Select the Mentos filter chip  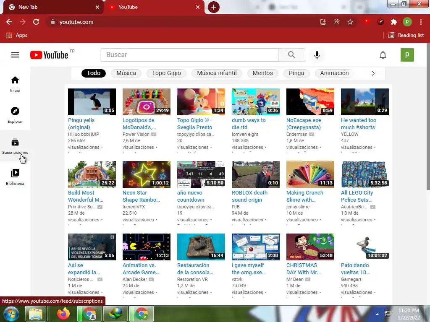(263, 73)
